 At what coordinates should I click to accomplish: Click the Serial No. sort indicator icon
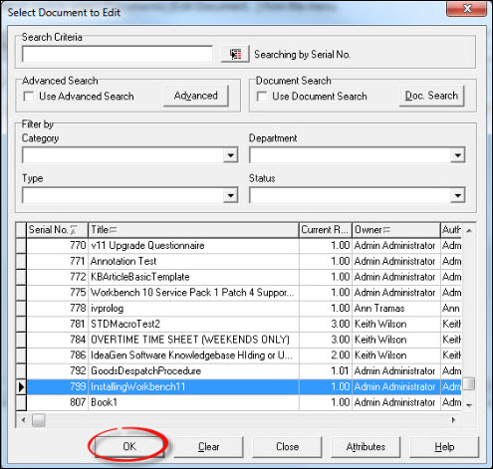74,230
